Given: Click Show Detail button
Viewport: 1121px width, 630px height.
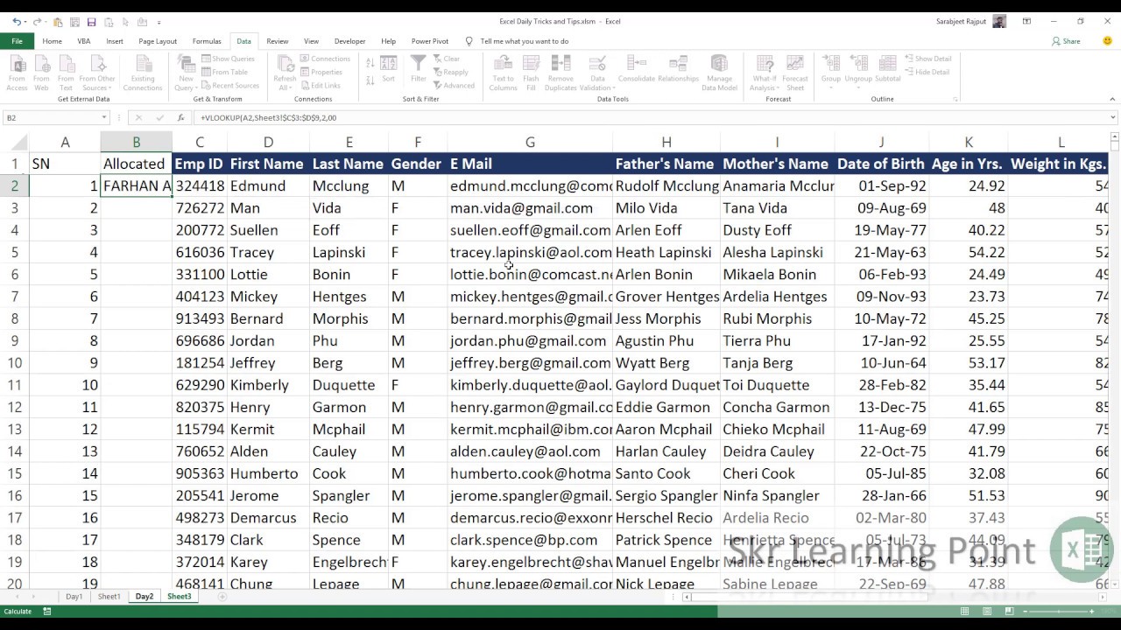Looking at the screenshot, I should tap(927, 59).
